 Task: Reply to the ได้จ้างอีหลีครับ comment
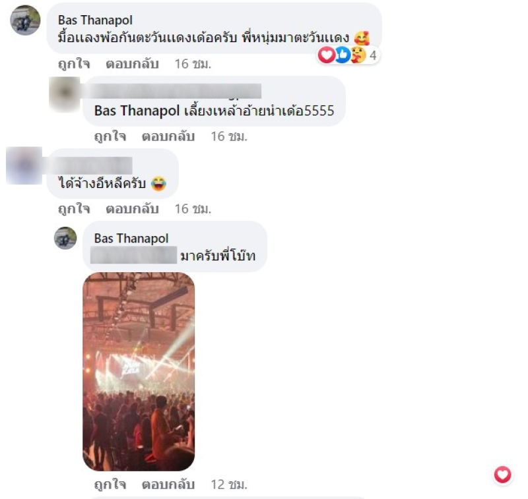coord(132,209)
